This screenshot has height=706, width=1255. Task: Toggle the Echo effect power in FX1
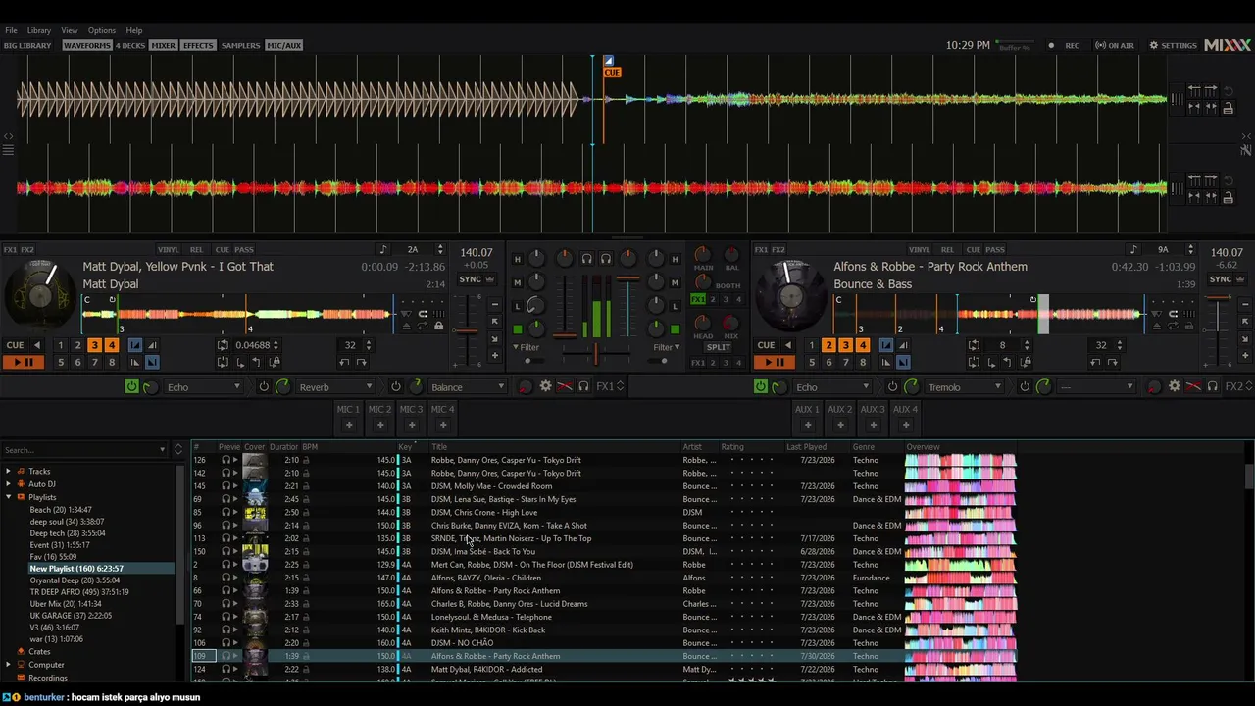coord(132,387)
